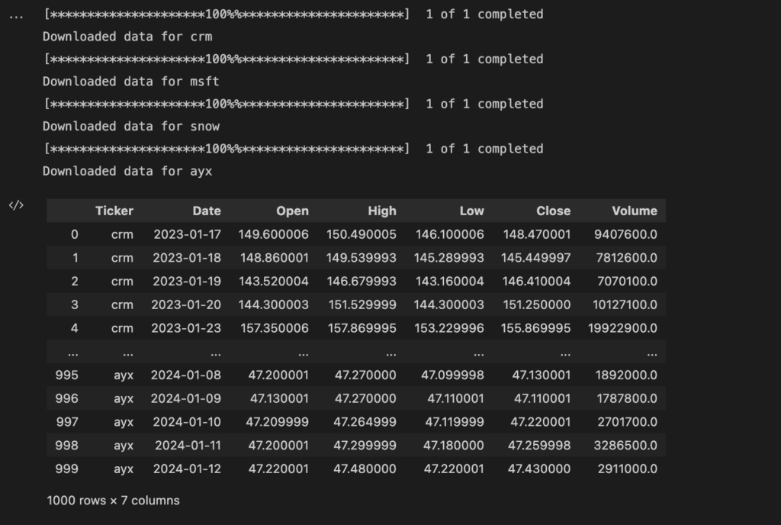The image size is (781, 525).
Task: Click 'Downloaded data for msft' output line
Action: [131, 82]
